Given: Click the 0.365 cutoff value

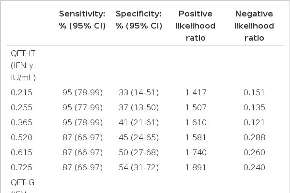Looking at the screenshot, I should click(21, 122).
